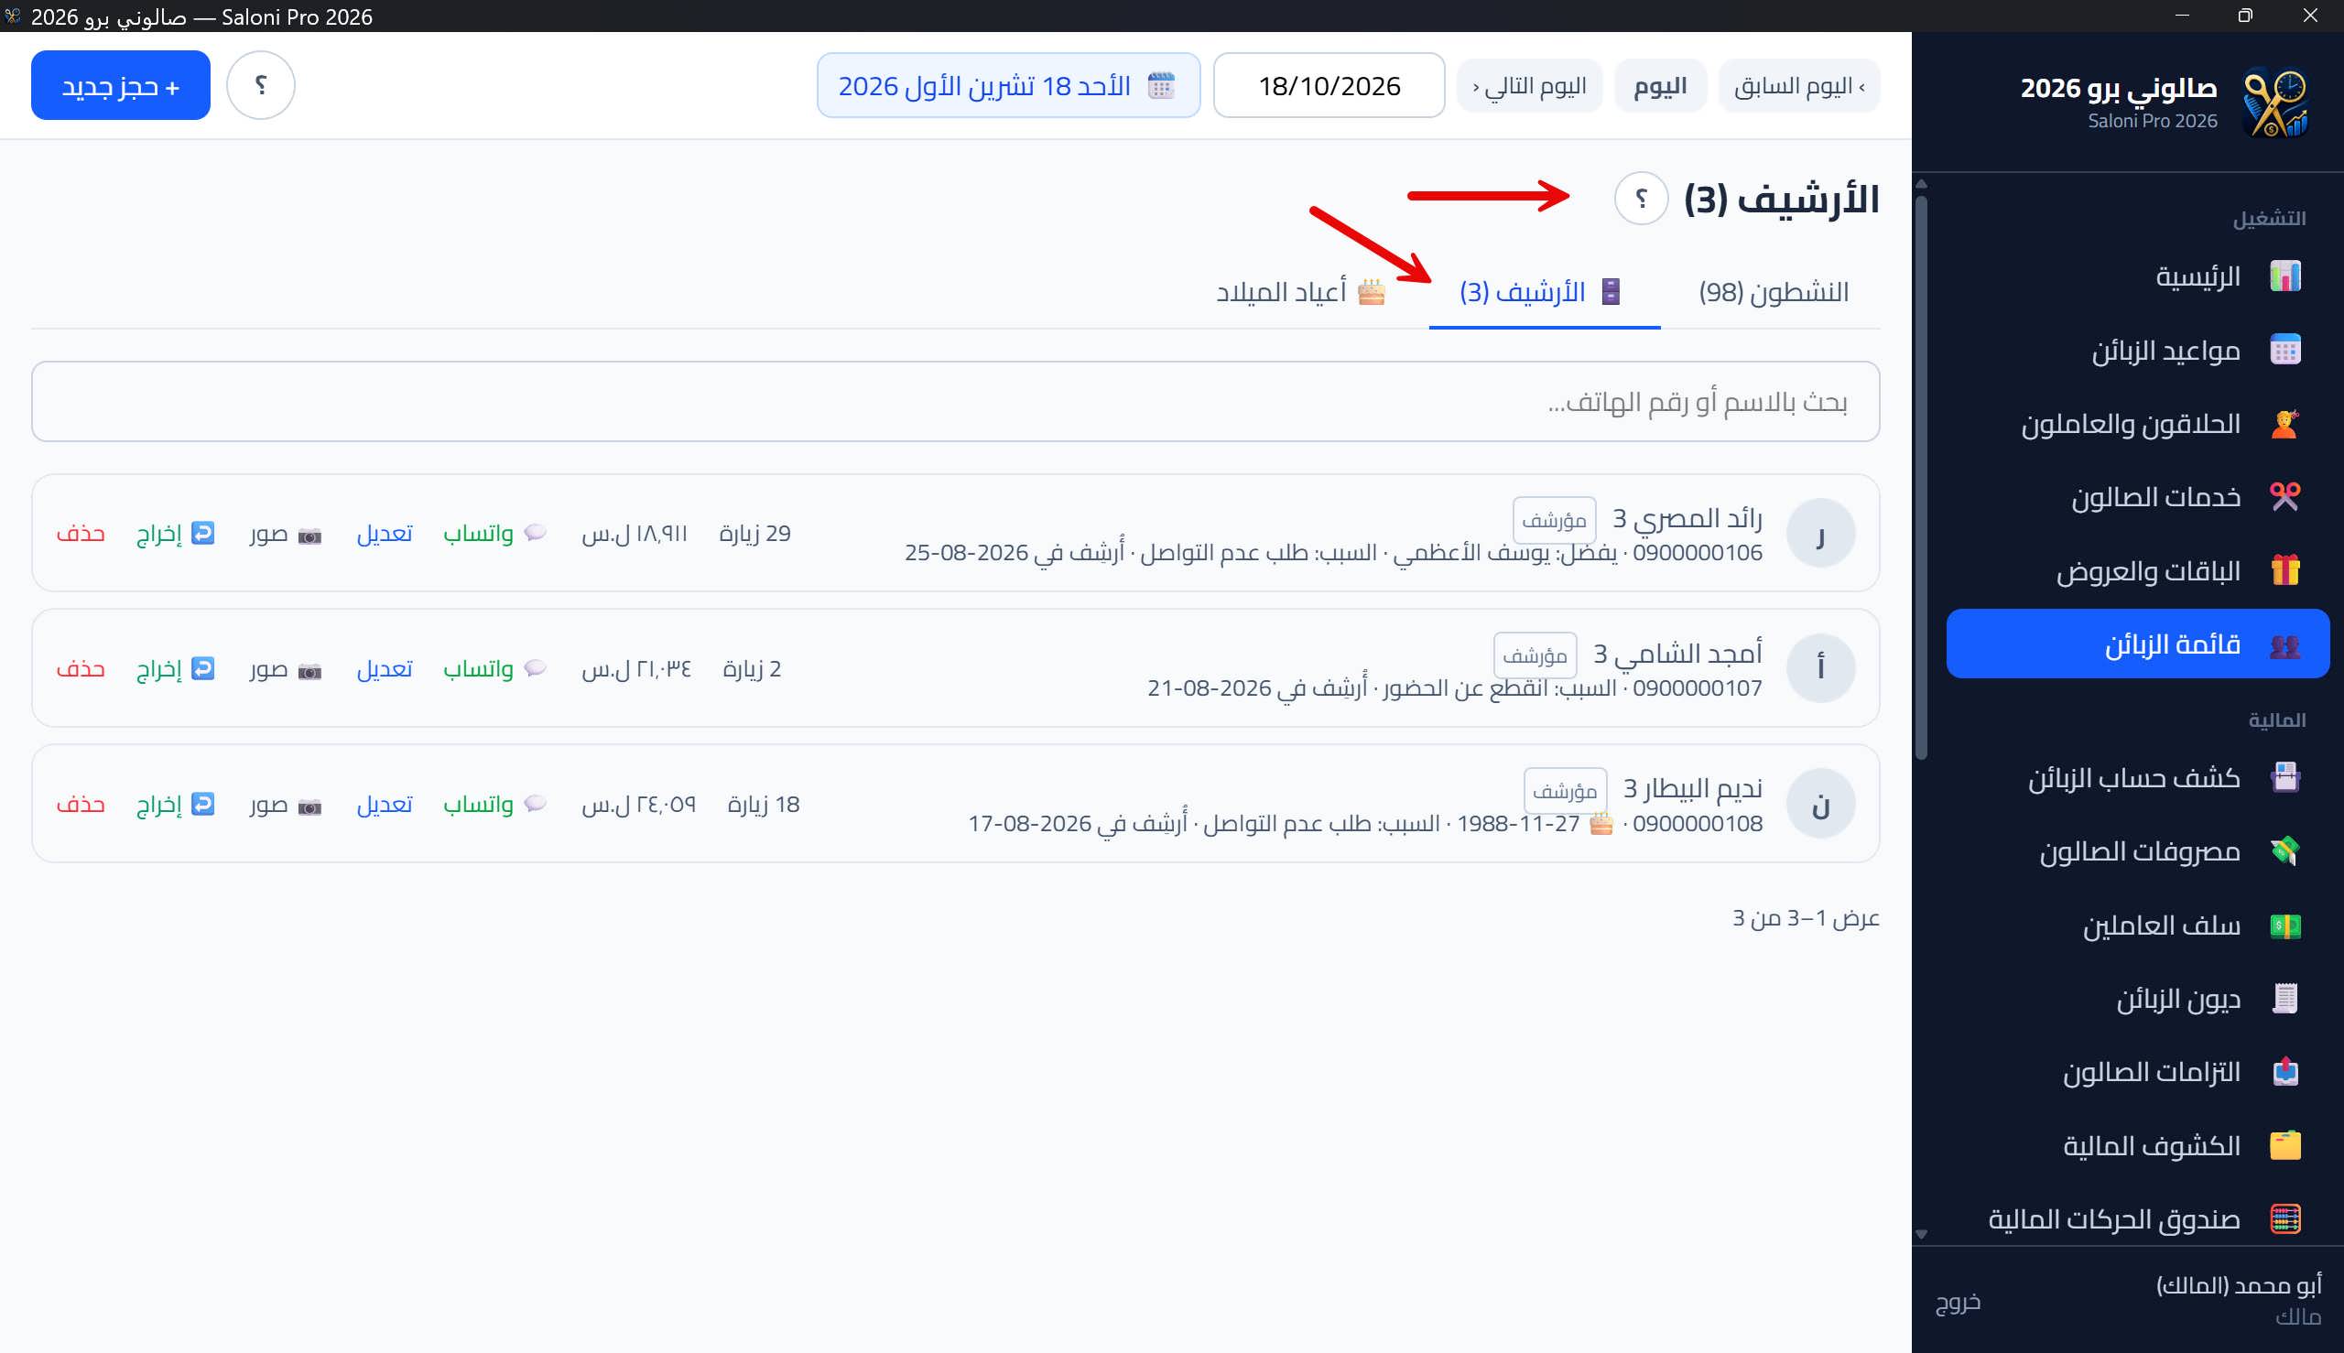This screenshot has height=1353, width=2344.
Task: Select قائمة الزبائن customers icon
Action: click(x=2284, y=644)
